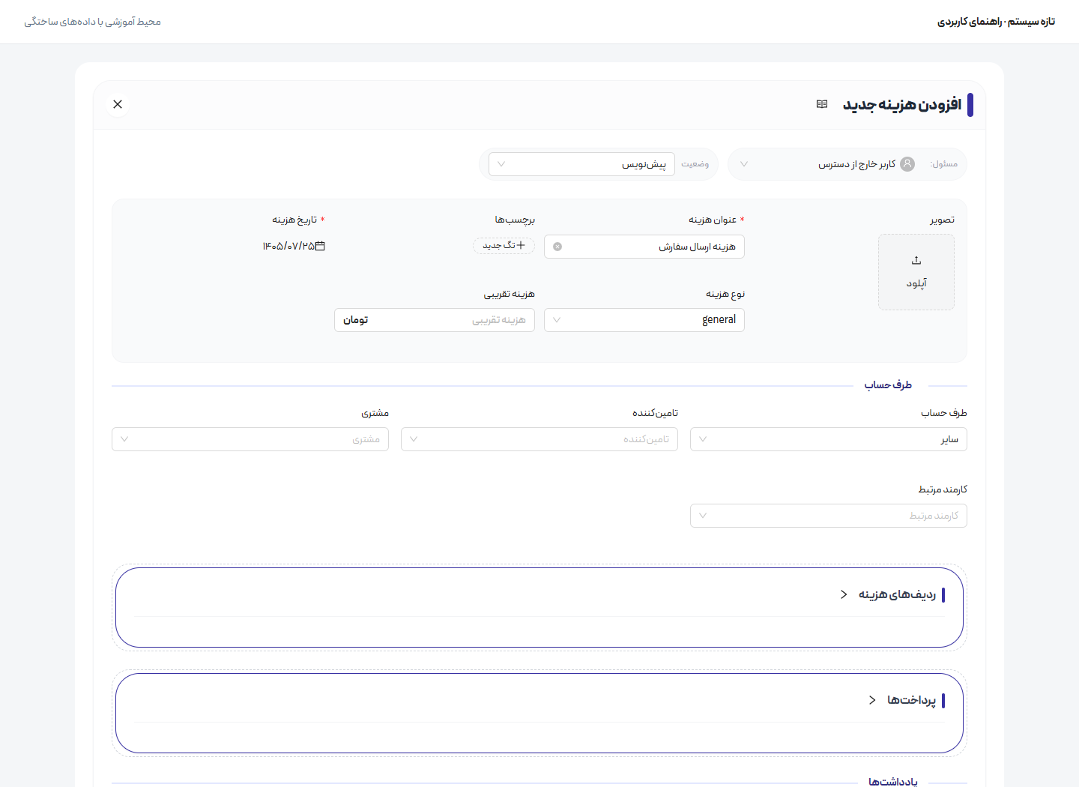The image size is (1079, 787).
Task: Add a new tag with تگ جدید
Action: (x=504, y=246)
